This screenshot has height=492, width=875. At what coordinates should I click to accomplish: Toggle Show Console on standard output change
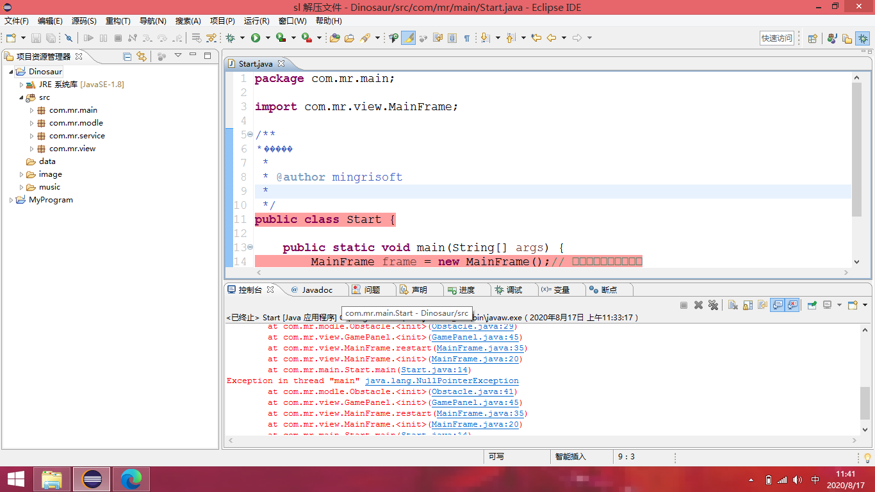click(777, 306)
